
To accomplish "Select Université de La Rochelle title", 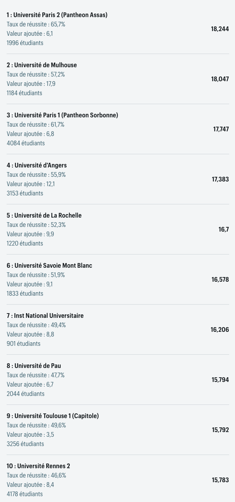I will (x=44, y=216).
